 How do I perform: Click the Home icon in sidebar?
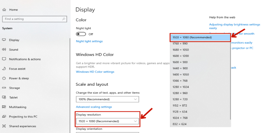pyautogui.click(x=4, y=10)
